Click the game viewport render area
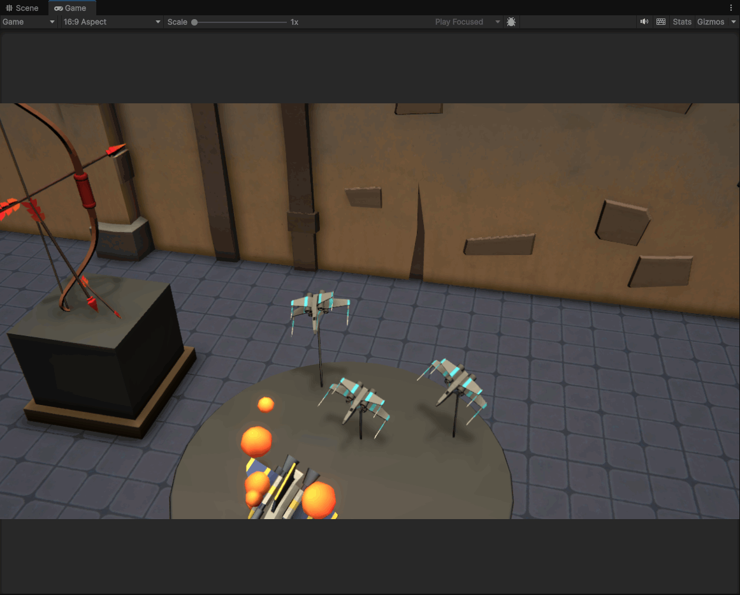Viewport: 740px width, 595px height. click(370, 311)
